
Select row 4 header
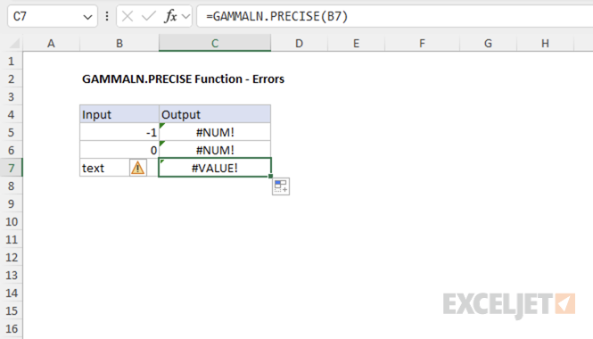coord(12,114)
